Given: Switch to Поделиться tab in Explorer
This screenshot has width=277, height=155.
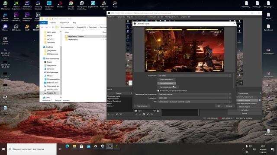Looking at the screenshot, I should 64,23.
